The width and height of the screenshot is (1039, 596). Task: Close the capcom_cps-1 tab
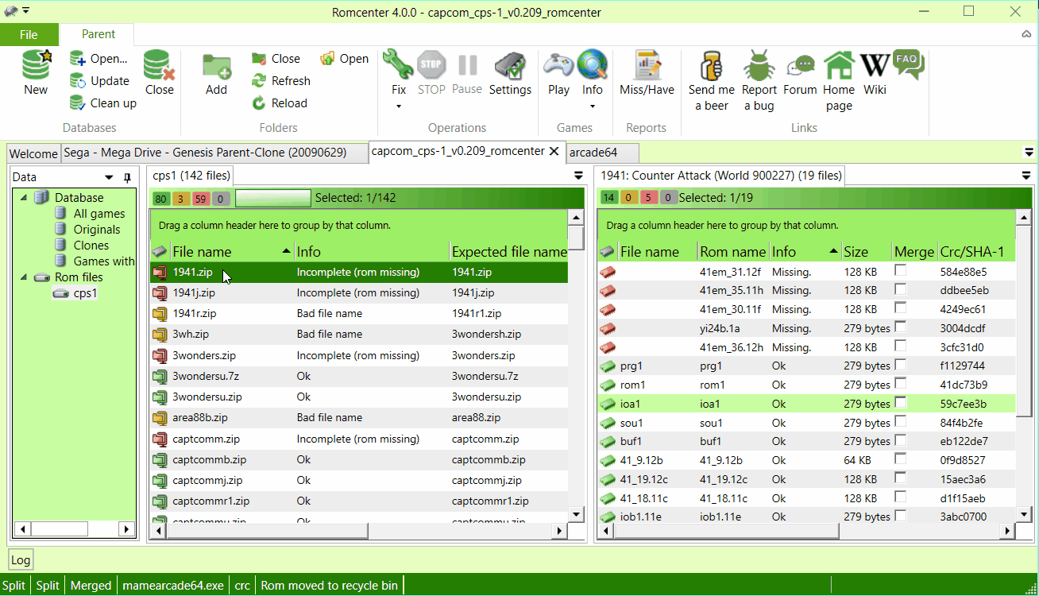click(x=554, y=151)
